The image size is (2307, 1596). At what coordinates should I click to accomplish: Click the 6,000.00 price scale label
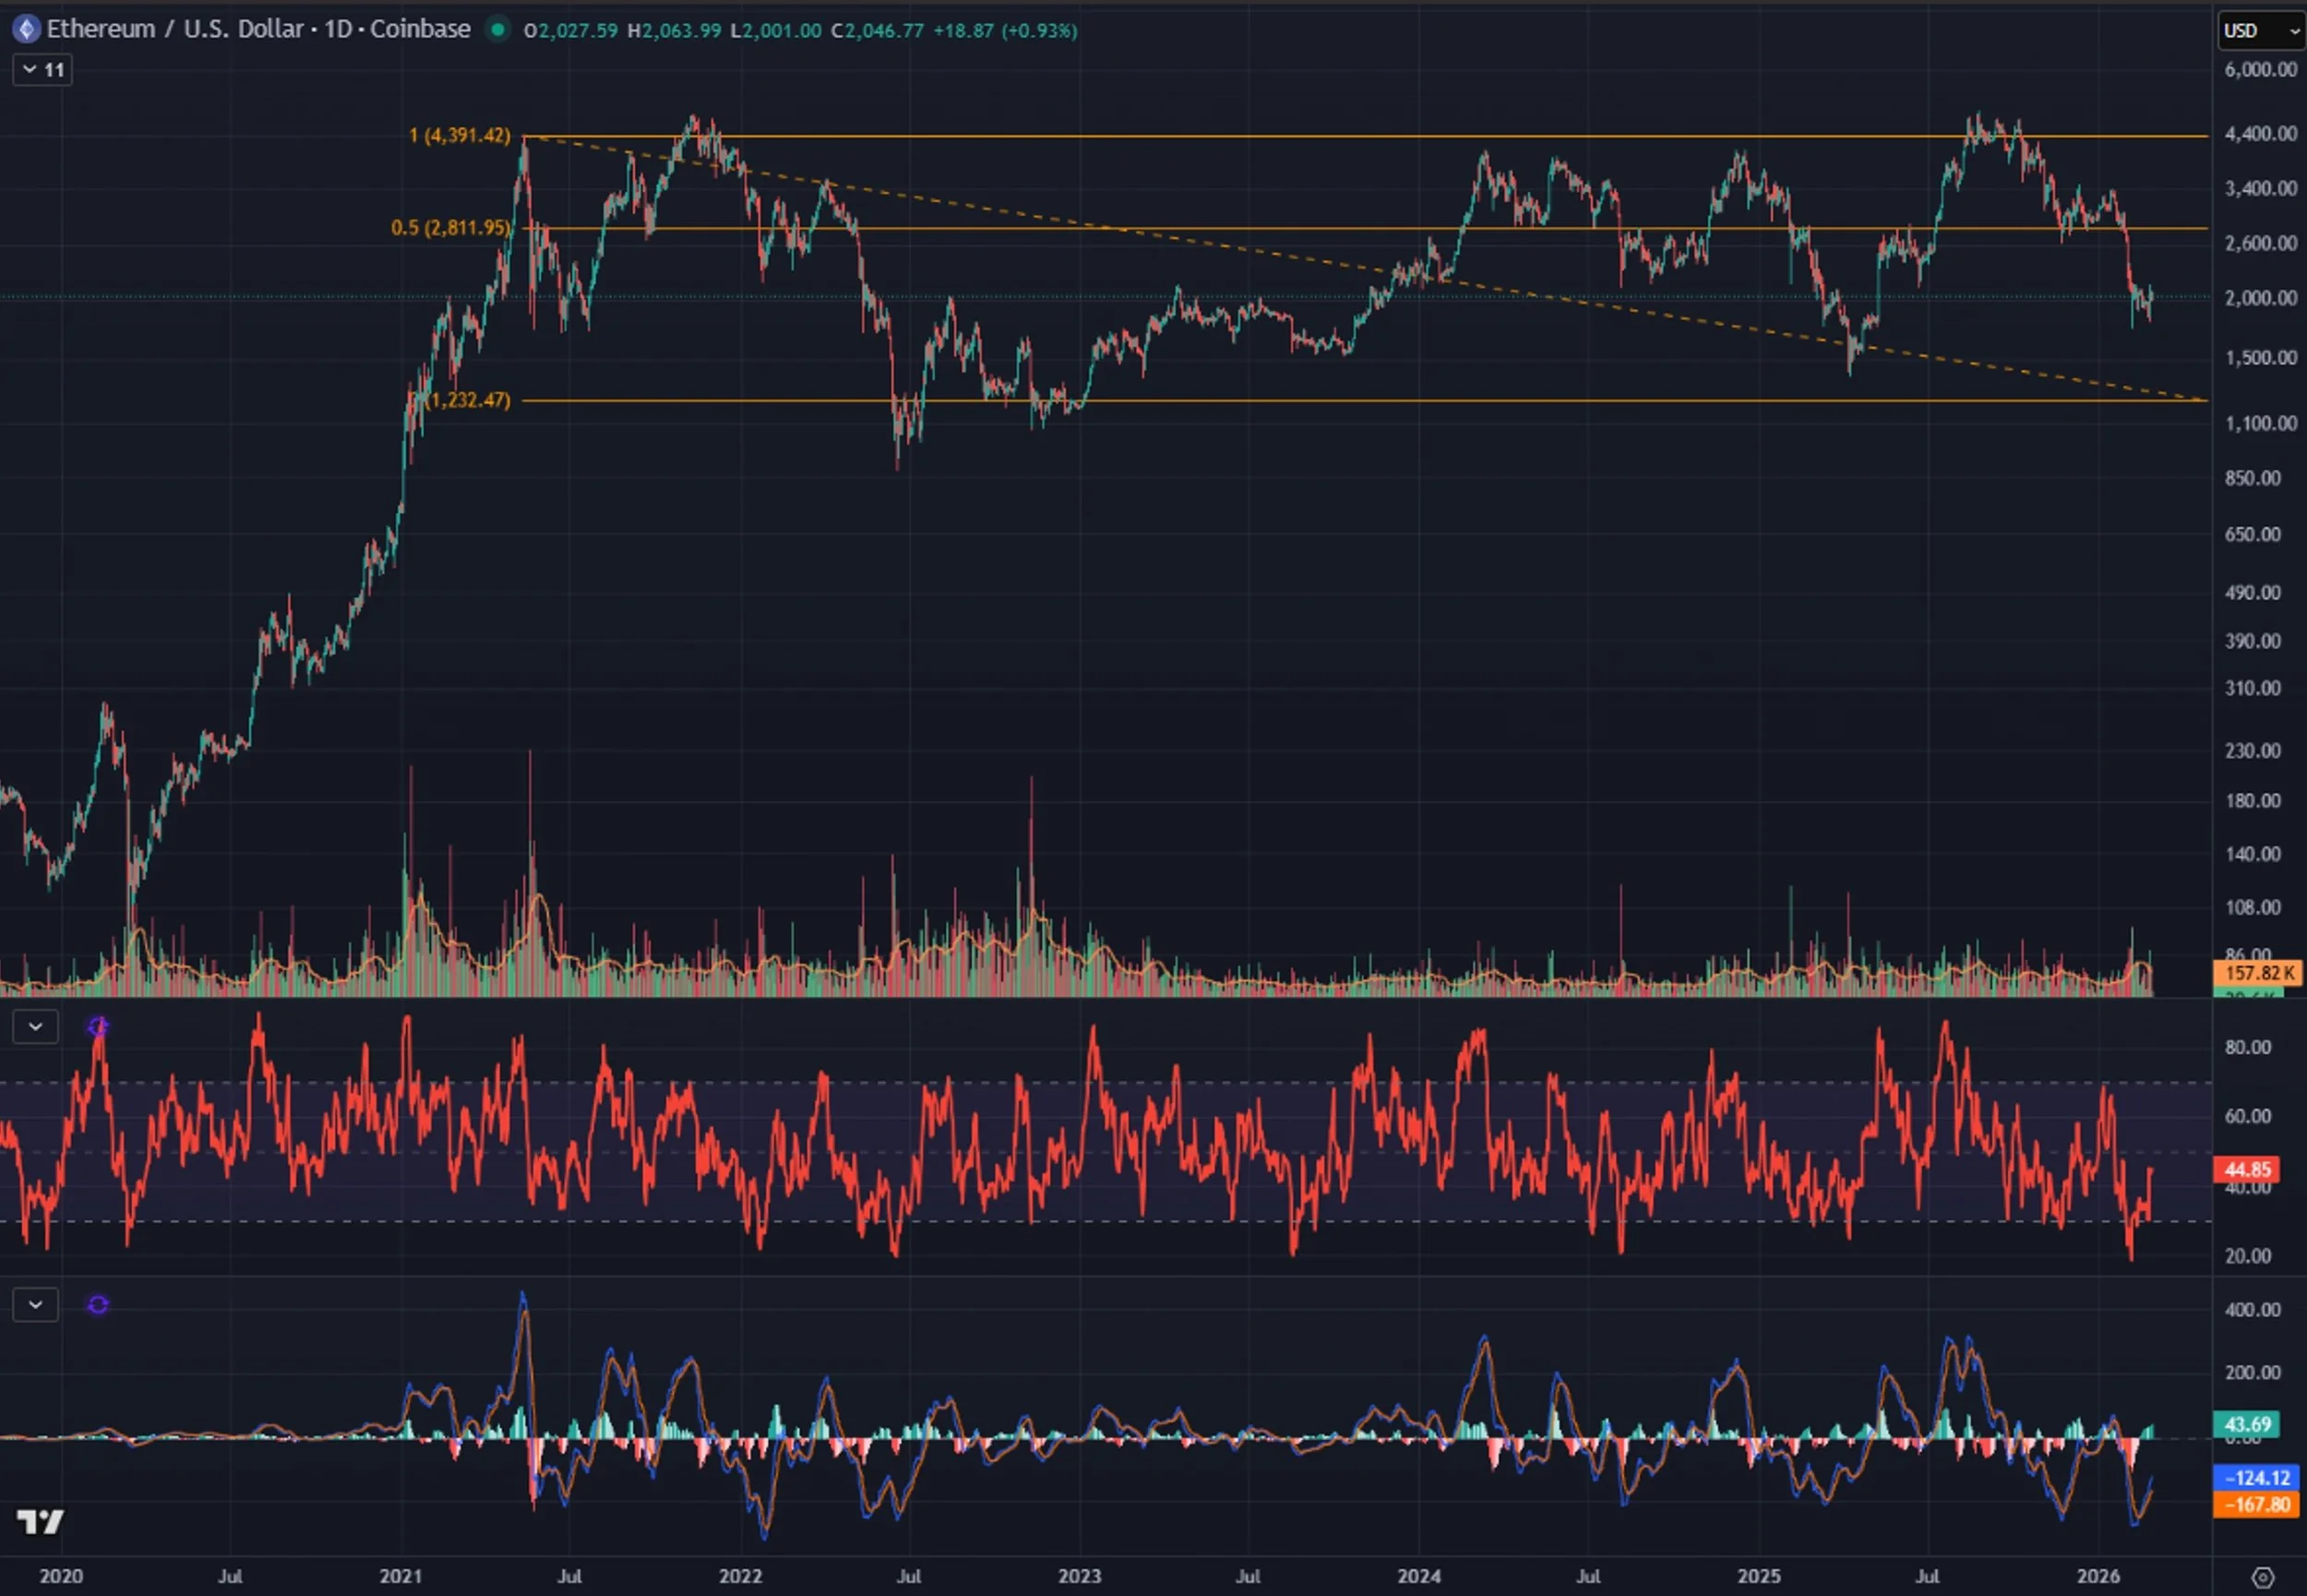pyautogui.click(x=2260, y=70)
